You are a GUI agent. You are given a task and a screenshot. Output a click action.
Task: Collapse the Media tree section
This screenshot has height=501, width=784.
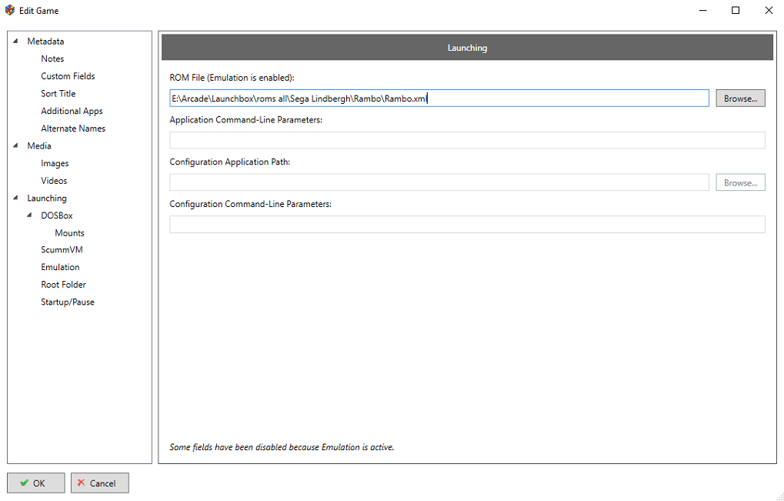tap(15, 145)
